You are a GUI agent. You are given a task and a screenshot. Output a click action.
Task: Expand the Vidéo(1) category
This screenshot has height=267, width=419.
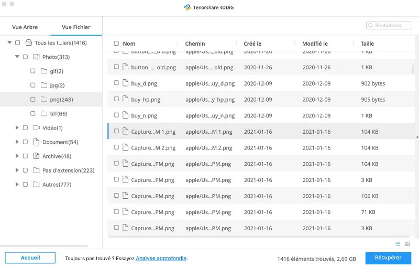click(17, 127)
